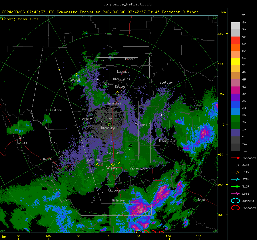Click the RedDeer city label

coord(121,86)
